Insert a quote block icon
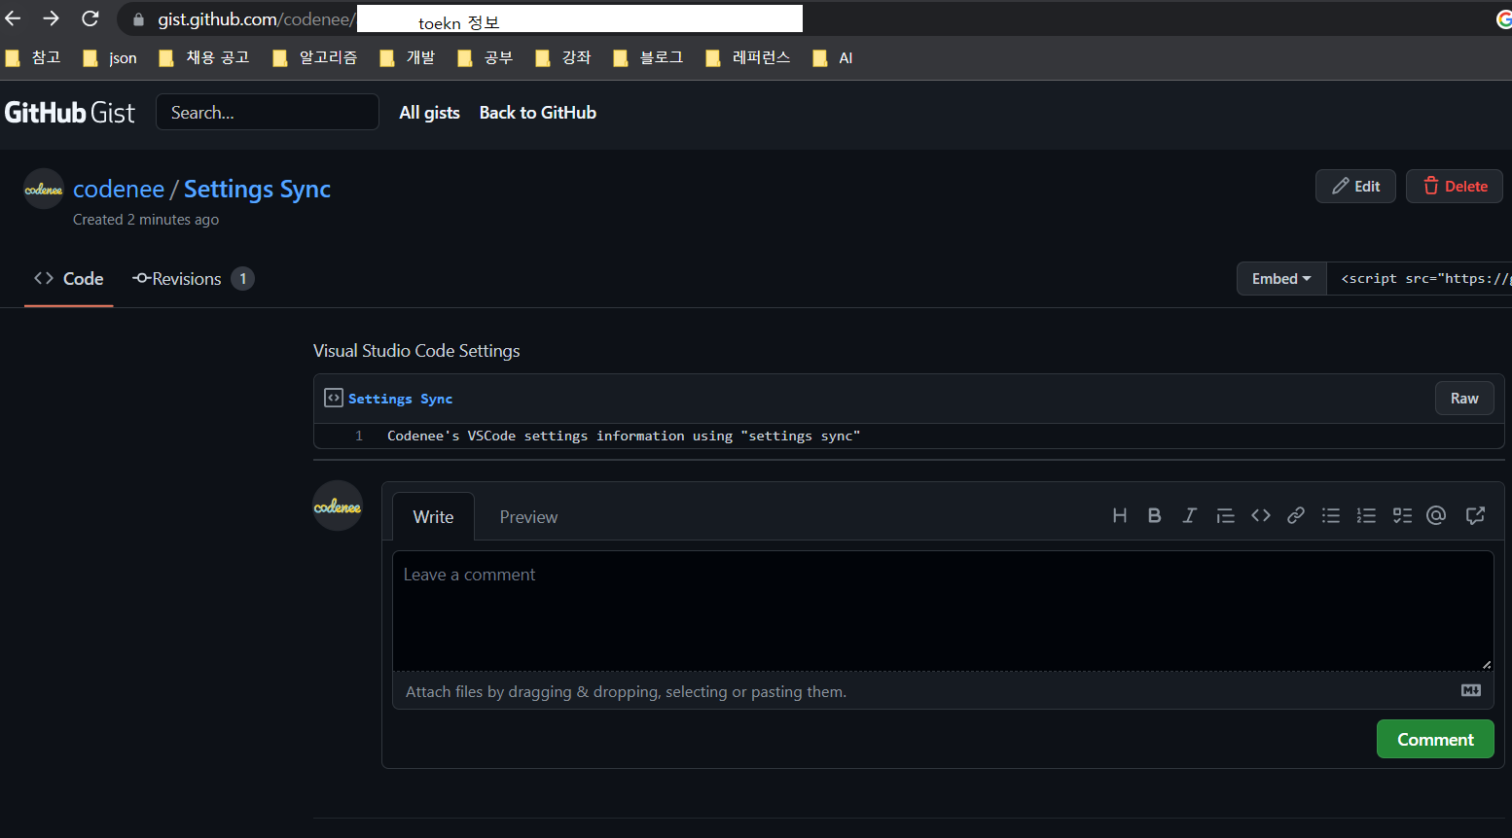1512x838 pixels. [1225, 515]
